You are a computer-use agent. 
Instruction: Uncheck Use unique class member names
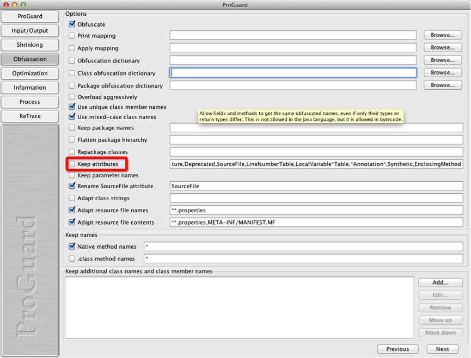coord(72,107)
